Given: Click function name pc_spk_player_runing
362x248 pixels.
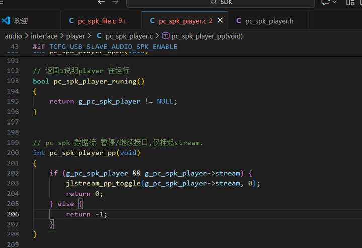Looking at the screenshot, I should [x=95, y=81].
